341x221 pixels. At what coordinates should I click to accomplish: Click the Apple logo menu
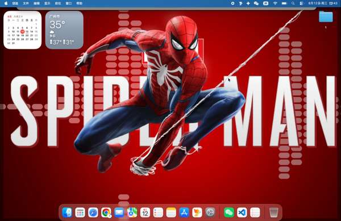tap(6, 3)
